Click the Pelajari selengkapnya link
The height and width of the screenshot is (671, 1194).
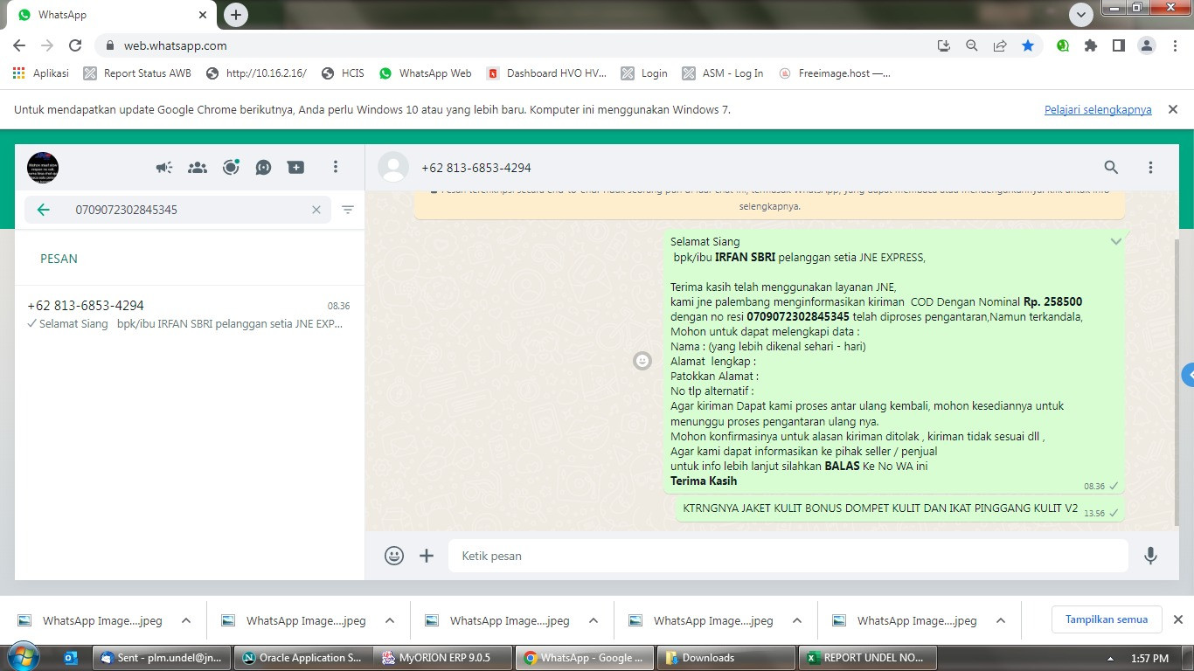click(x=1098, y=110)
